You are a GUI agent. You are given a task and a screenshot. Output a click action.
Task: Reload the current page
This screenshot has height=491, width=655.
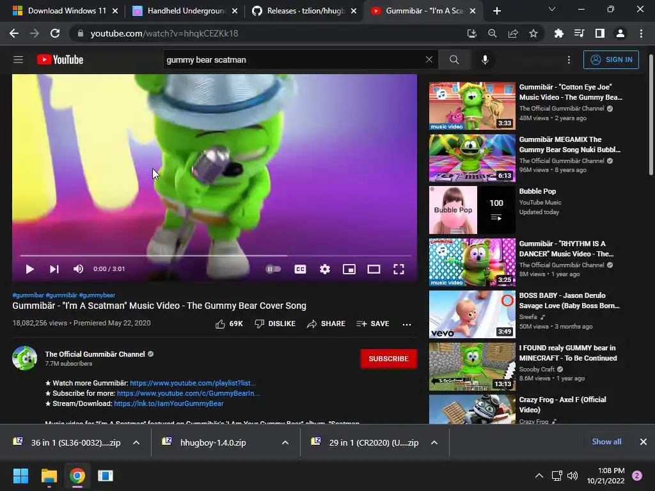pyautogui.click(x=55, y=33)
